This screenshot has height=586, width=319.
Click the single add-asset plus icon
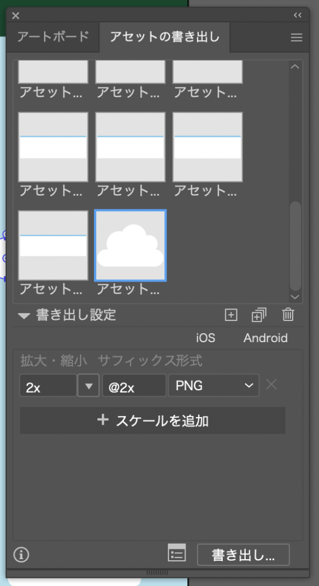(231, 315)
